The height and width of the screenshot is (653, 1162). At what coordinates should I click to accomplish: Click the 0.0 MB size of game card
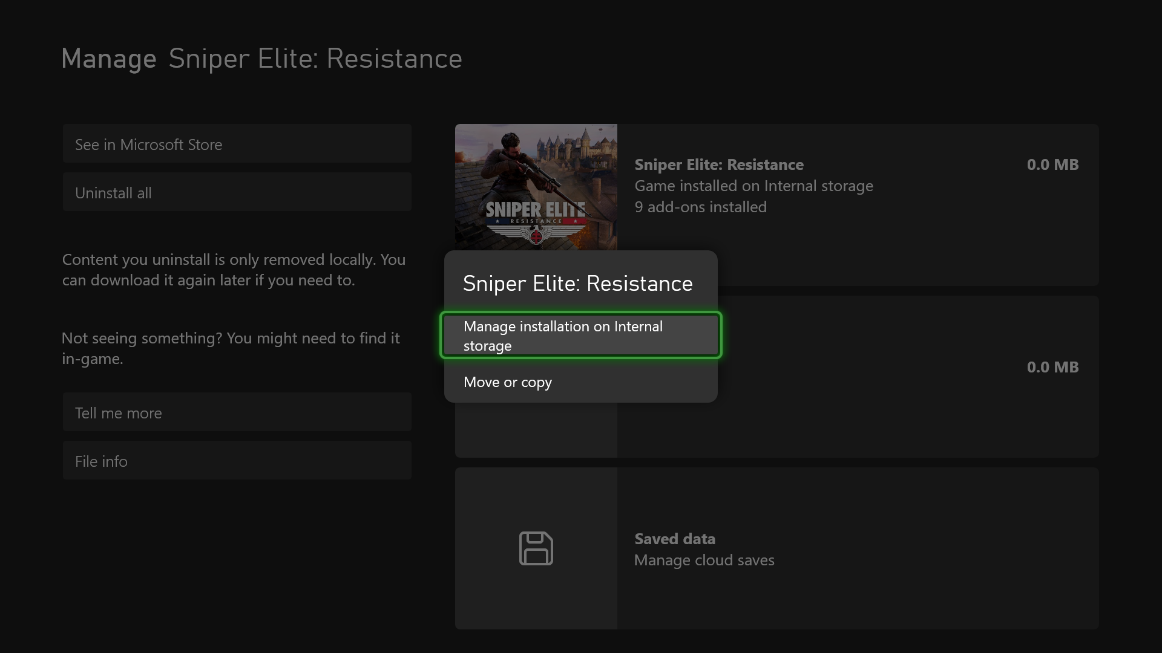coord(1052,164)
